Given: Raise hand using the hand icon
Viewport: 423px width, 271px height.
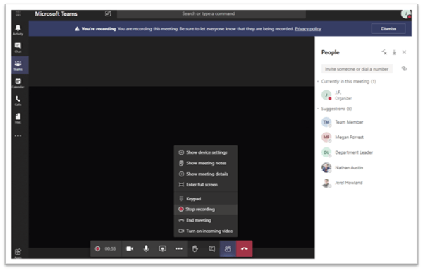Looking at the screenshot, I should [x=195, y=248].
